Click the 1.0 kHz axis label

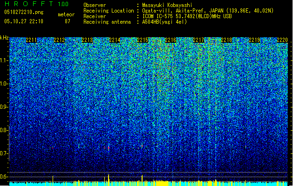(x=4, y=84)
